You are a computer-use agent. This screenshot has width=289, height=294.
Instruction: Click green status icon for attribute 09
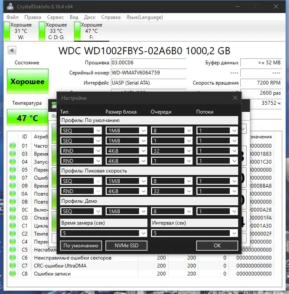(x=13, y=185)
